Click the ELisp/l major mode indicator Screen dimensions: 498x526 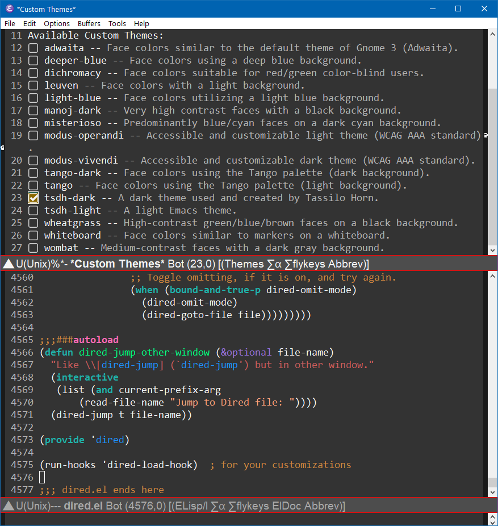pos(191,506)
